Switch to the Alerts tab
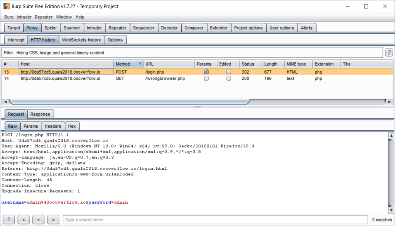This screenshot has width=395, height=226. (x=307, y=28)
